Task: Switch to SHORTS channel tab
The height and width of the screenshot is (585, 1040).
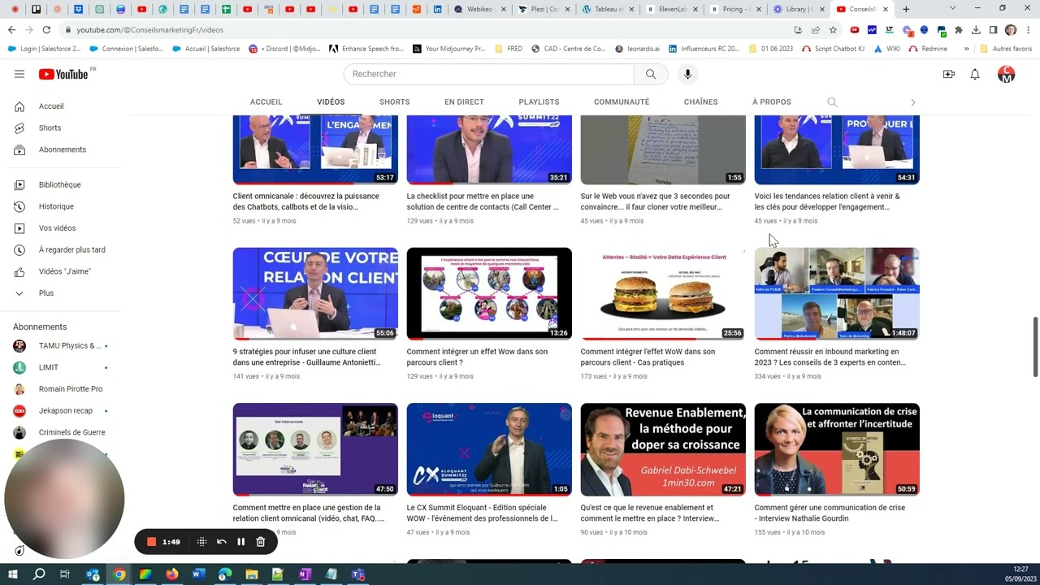Action: click(x=394, y=102)
